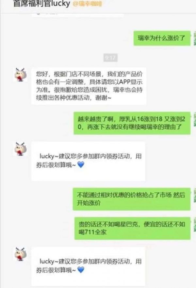
Task: Tap the @瑞幸咖啡 company label
Action: (x=88, y=4)
